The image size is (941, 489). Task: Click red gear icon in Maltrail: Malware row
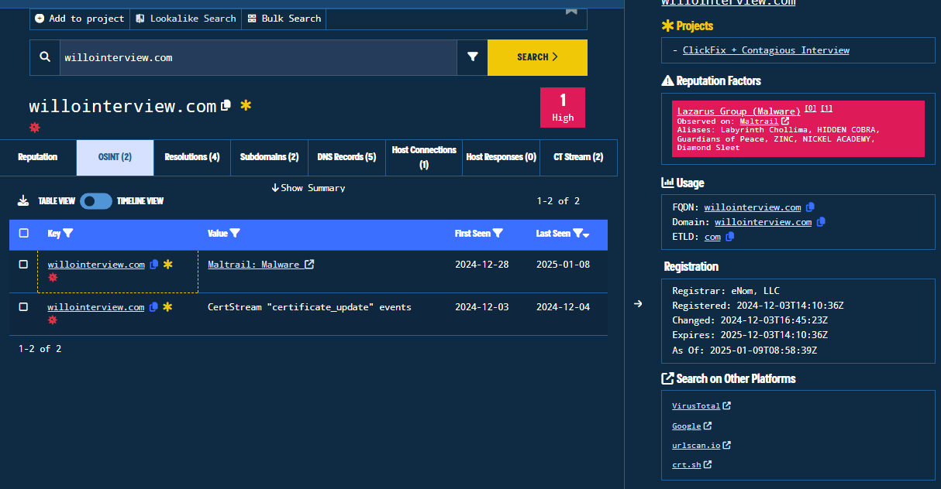53,278
